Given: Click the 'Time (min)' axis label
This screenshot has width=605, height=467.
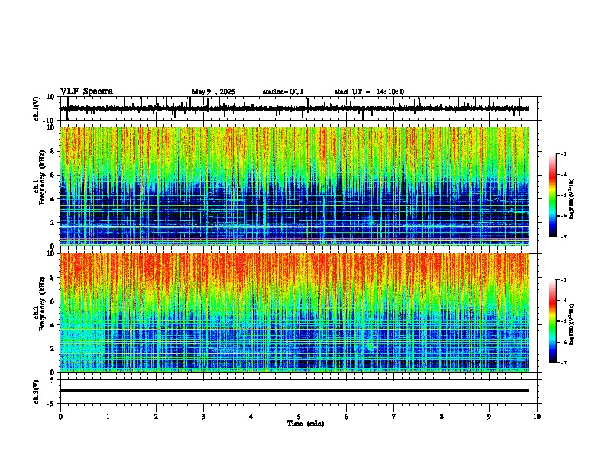Looking at the screenshot, I should [306, 424].
